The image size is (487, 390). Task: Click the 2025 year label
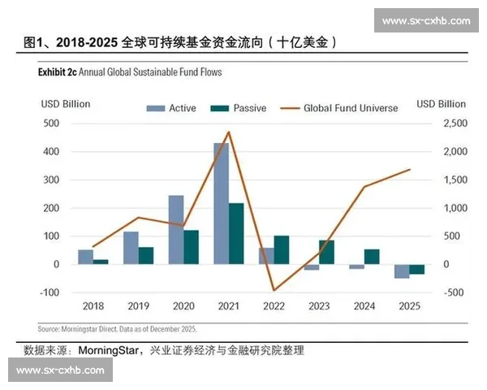tap(409, 306)
